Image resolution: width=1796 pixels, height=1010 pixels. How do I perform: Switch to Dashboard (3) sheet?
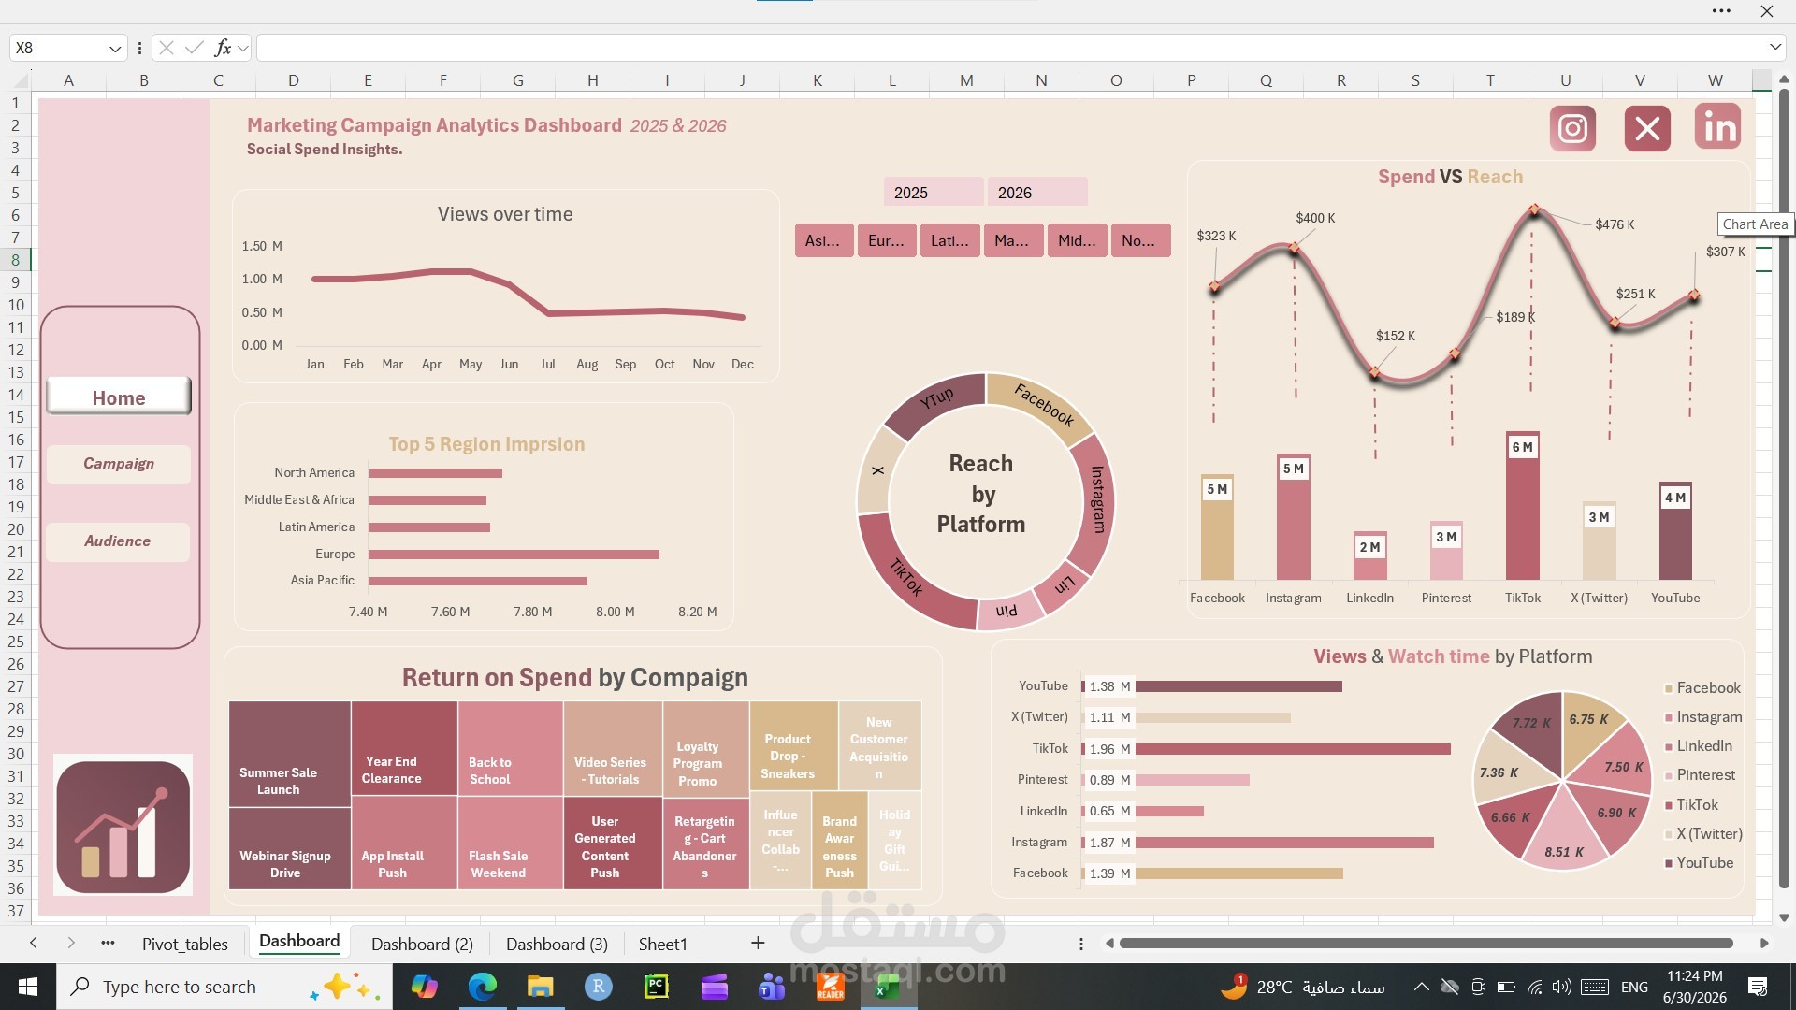(558, 944)
